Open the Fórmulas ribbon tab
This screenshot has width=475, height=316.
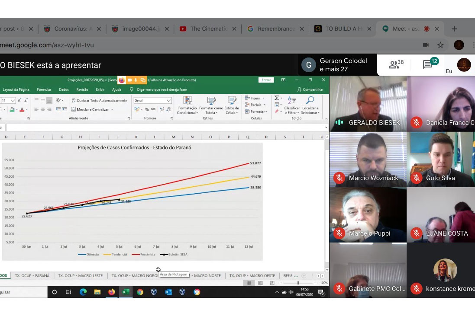coord(44,89)
